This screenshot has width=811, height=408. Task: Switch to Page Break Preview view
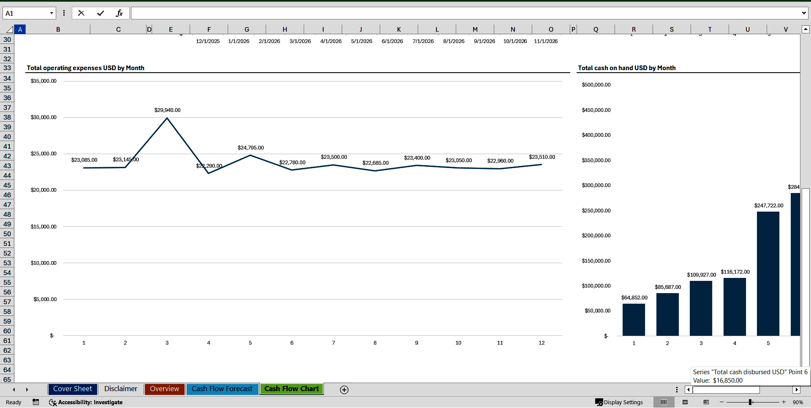[705, 403]
